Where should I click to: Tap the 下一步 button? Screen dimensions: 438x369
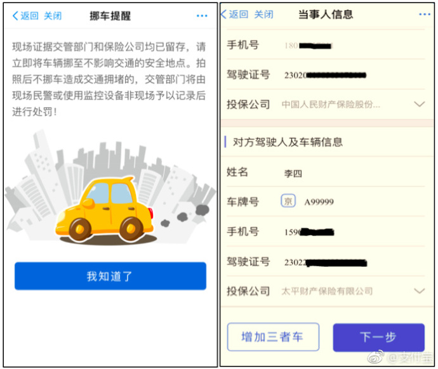(379, 337)
